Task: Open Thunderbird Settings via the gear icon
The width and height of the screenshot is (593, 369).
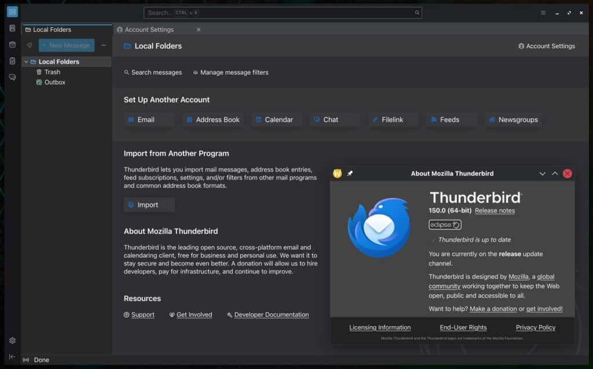Action: (12, 341)
